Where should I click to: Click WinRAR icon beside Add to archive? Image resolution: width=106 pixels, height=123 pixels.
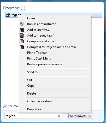pos(22,30)
